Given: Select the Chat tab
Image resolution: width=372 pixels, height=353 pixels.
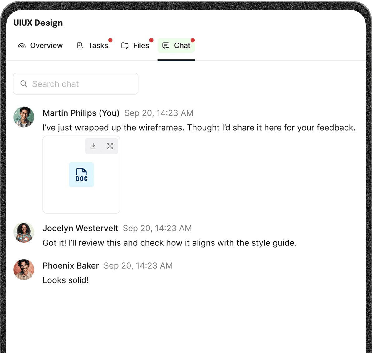Looking at the screenshot, I should pyautogui.click(x=176, y=46).
